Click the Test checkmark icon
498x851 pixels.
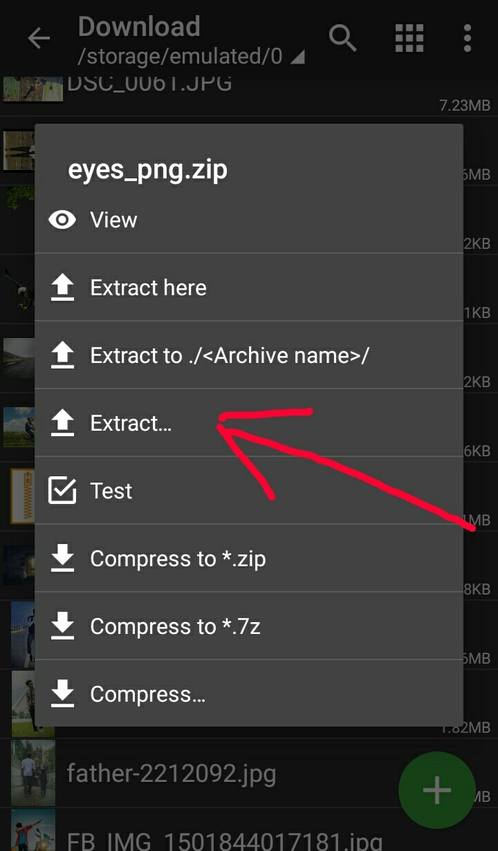(62, 490)
